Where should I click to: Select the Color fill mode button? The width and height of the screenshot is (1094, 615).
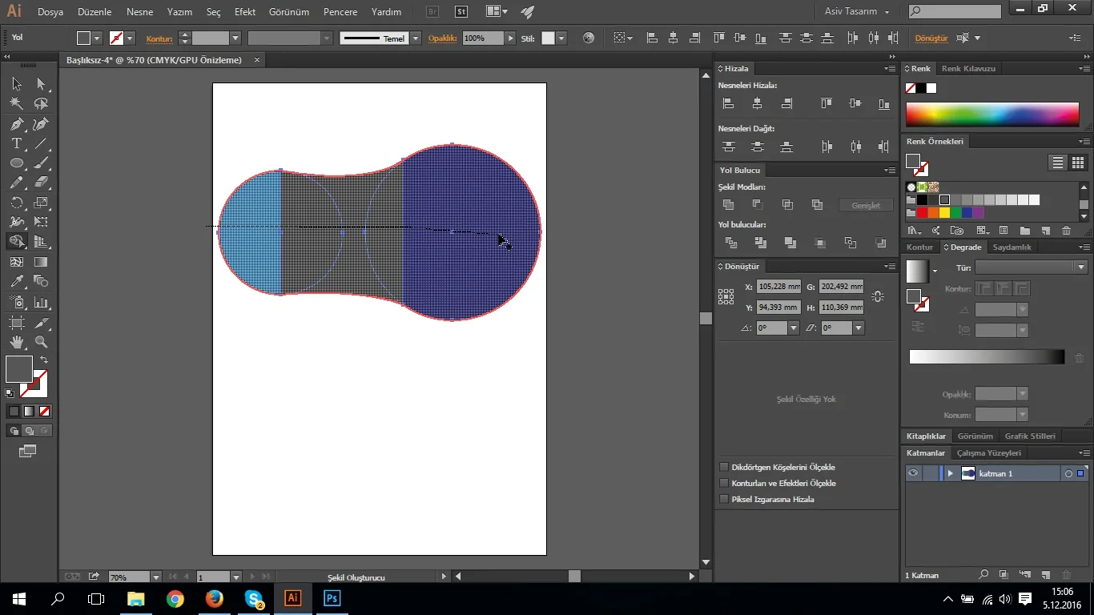tap(14, 411)
